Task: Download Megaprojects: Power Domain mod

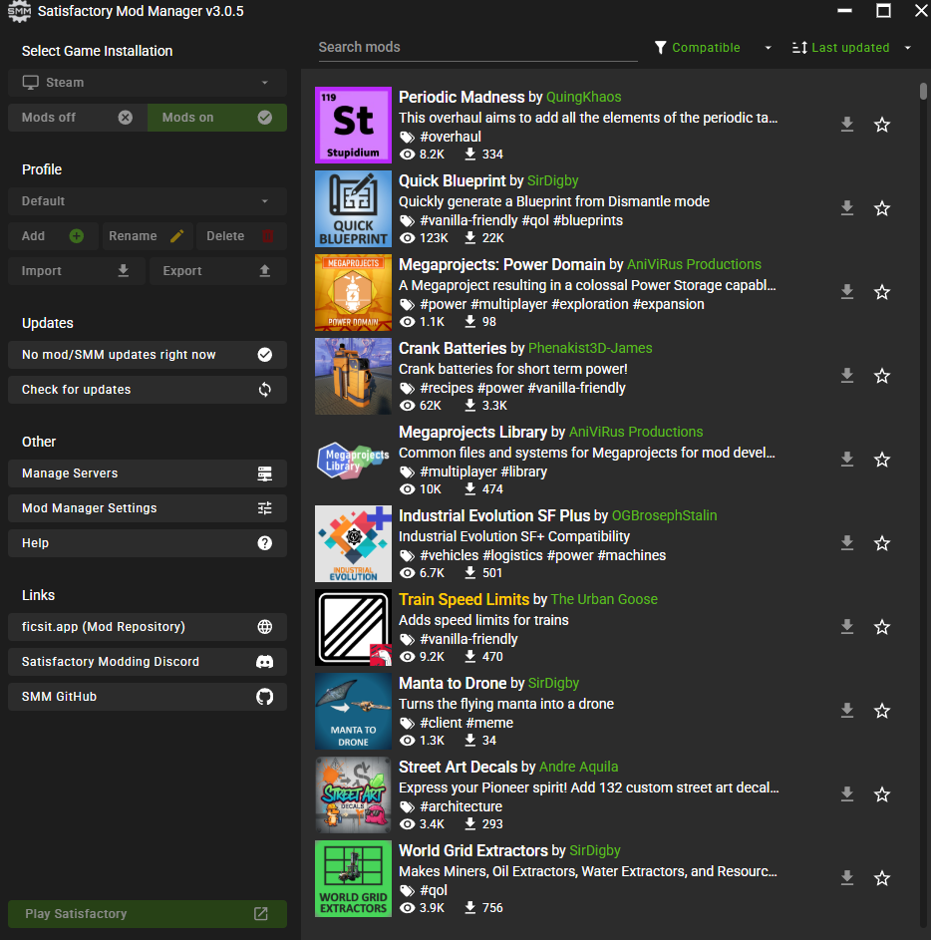Action: pos(846,292)
